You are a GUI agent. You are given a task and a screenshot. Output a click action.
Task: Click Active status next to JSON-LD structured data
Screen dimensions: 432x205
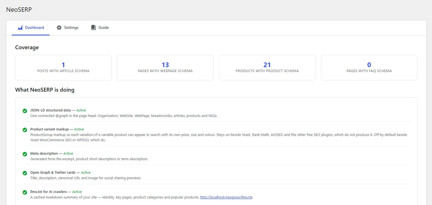pos(81,110)
